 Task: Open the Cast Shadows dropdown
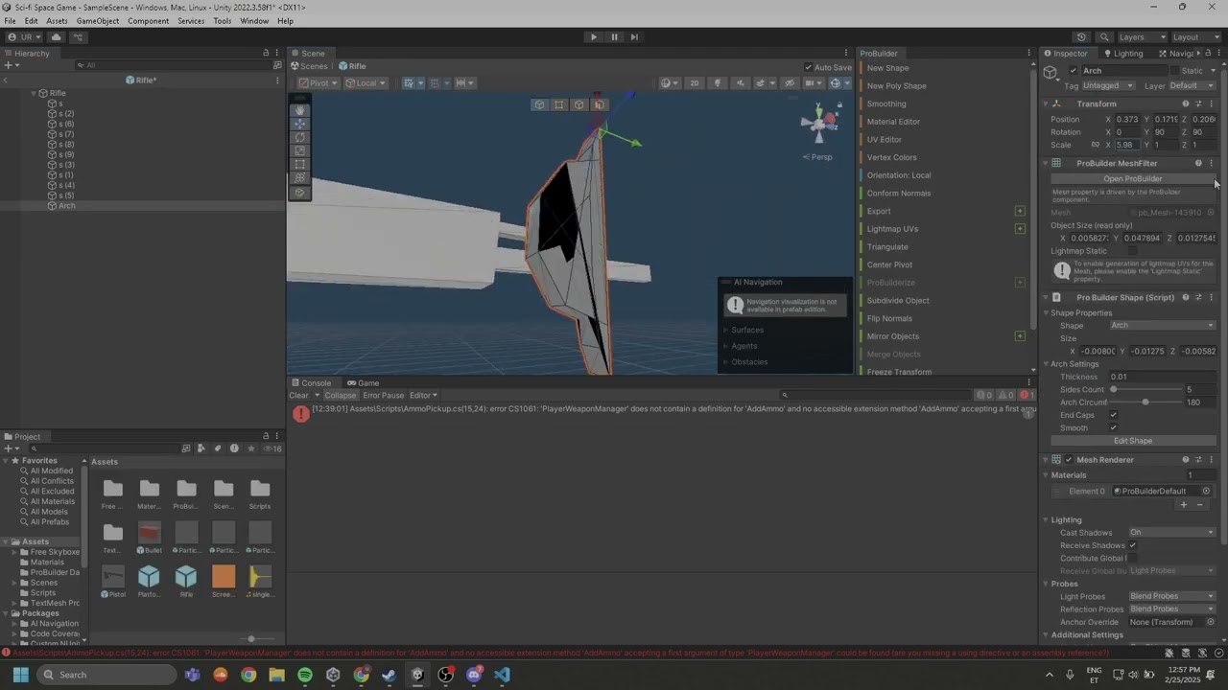point(1172,533)
